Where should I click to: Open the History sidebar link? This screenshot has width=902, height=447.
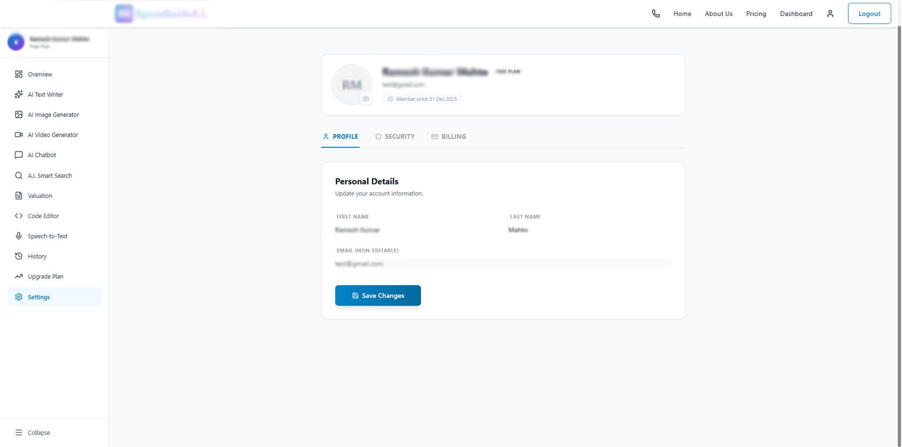tap(54, 256)
